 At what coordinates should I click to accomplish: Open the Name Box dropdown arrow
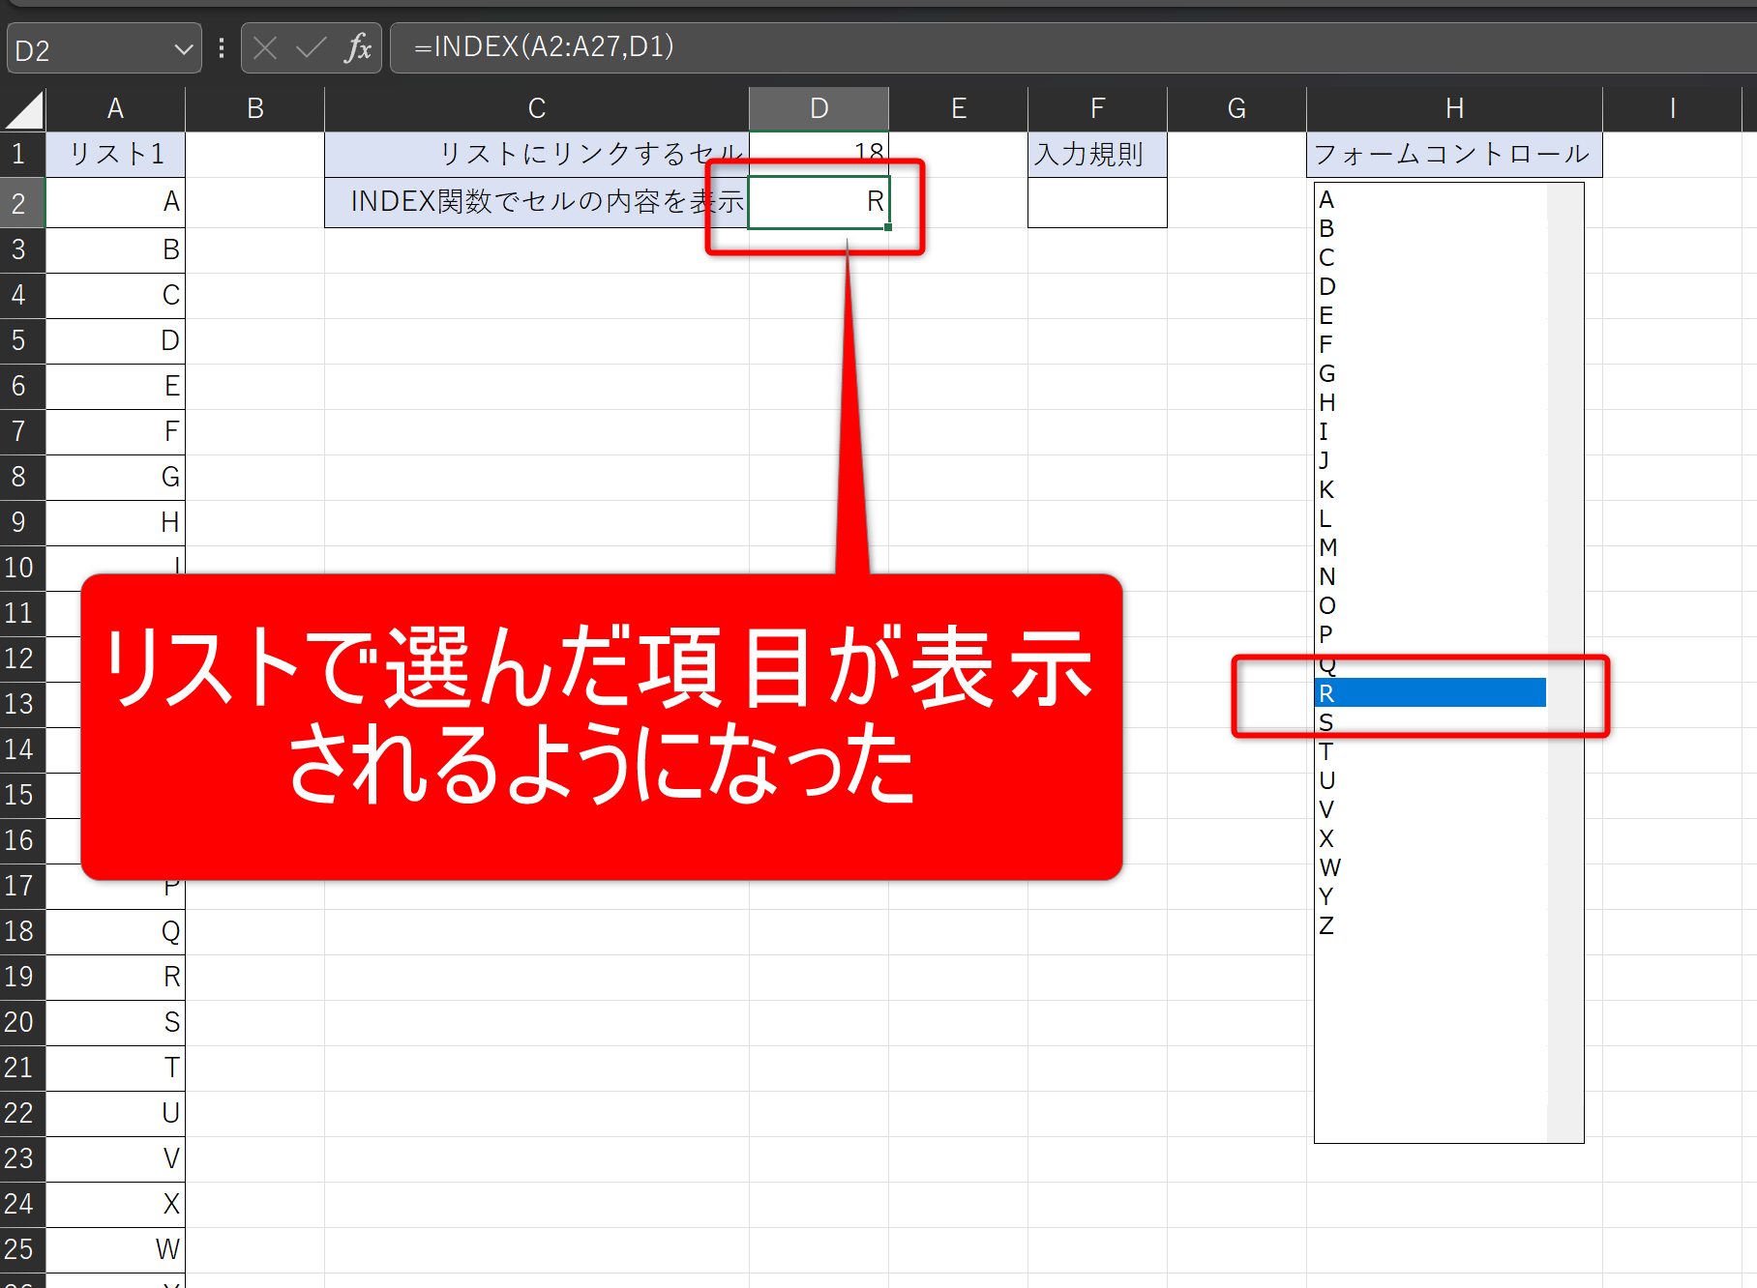[x=183, y=49]
